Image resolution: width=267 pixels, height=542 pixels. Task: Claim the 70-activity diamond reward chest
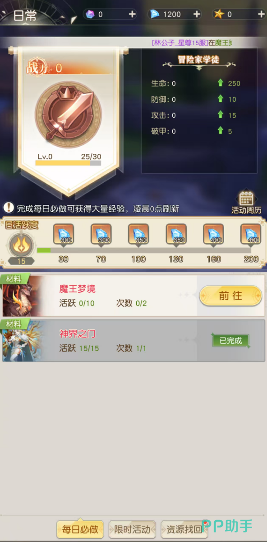(x=101, y=235)
